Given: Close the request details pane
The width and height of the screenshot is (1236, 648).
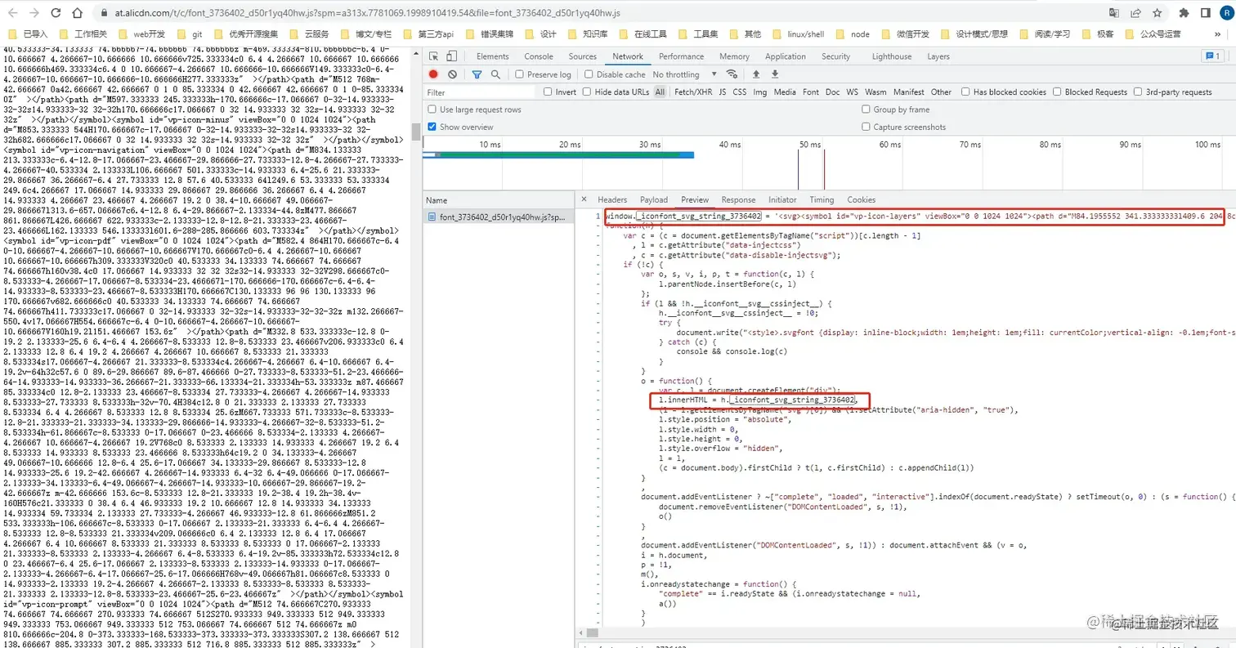Looking at the screenshot, I should (x=584, y=199).
